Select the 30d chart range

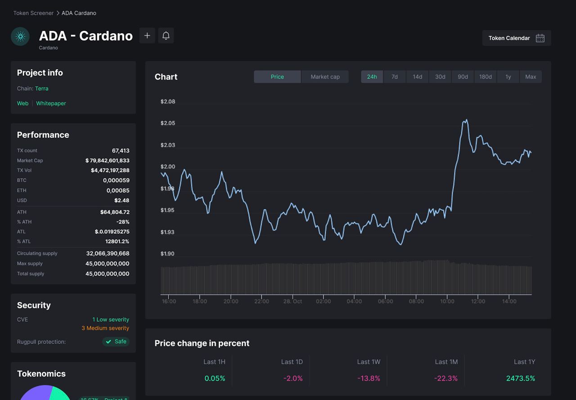coord(440,77)
